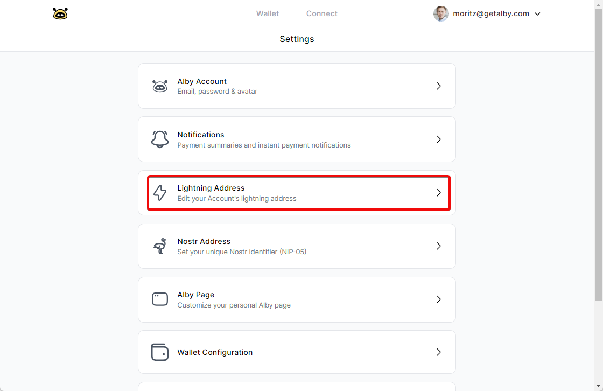Image resolution: width=603 pixels, height=391 pixels.
Task: Open the moritz@getalby.com account dropdown
Action: pyautogui.click(x=537, y=14)
